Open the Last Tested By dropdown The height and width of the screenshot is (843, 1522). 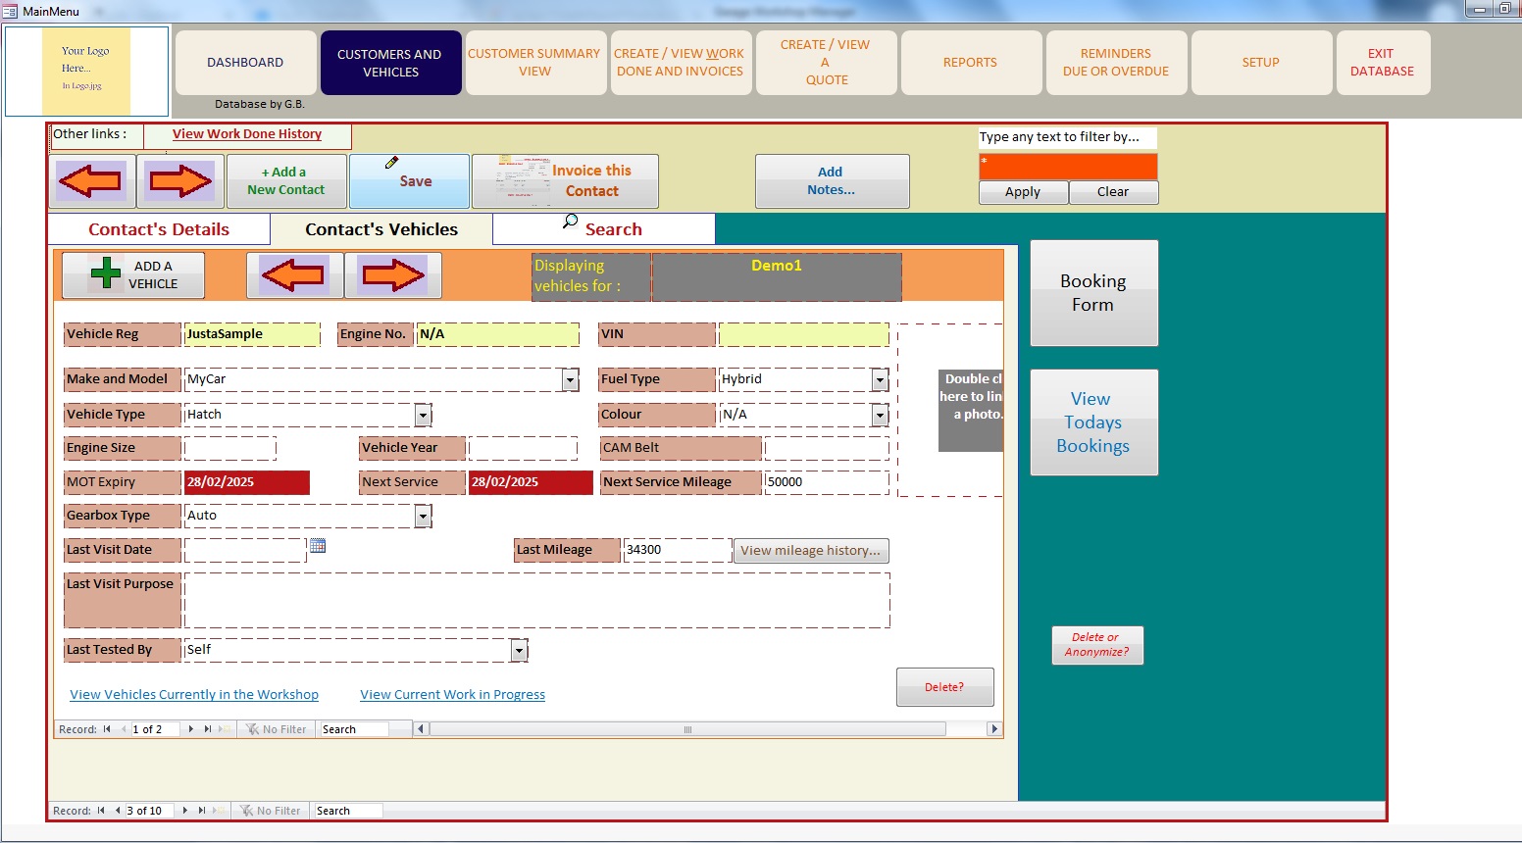pyautogui.click(x=519, y=651)
